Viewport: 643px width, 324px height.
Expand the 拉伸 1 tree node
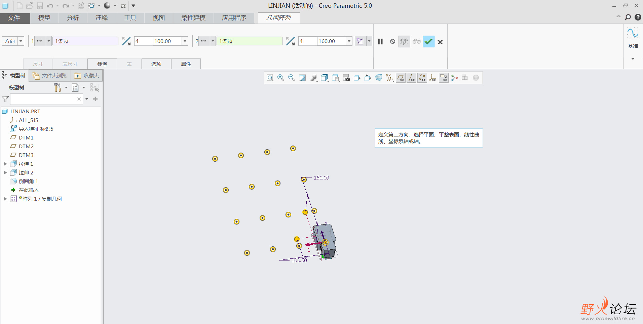(5, 164)
